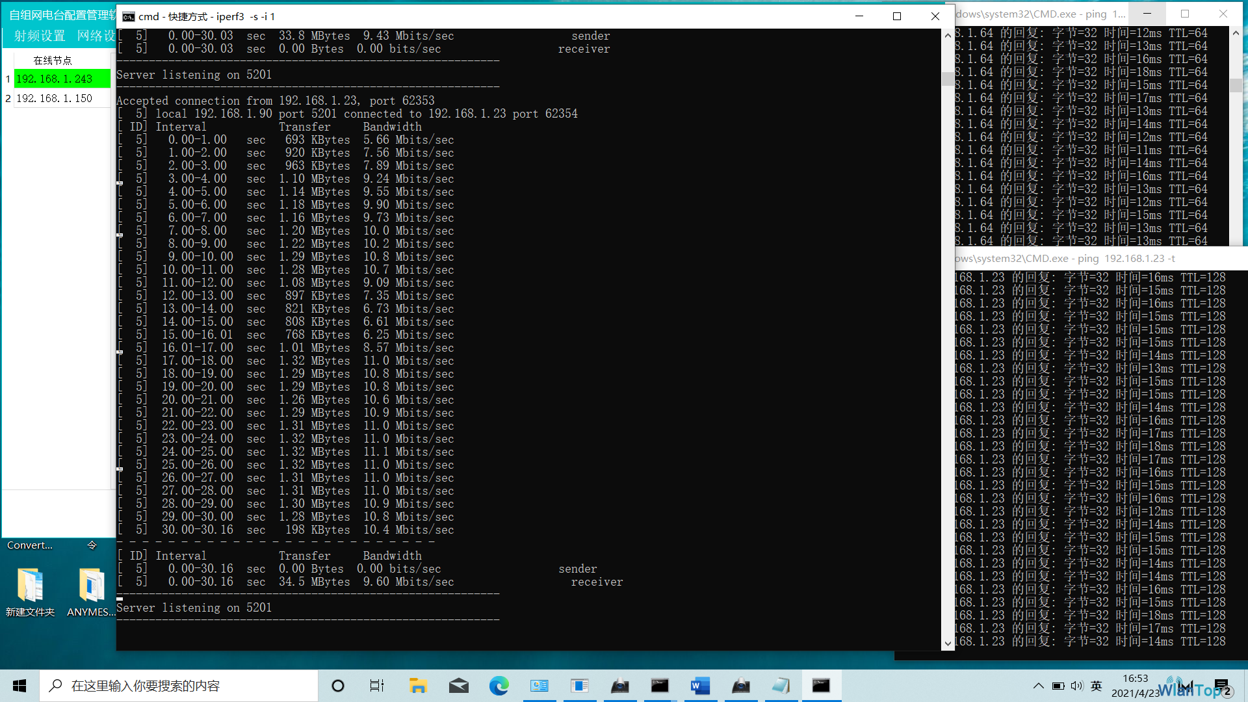1248x702 pixels.
Task: Show hidden system tray icons
Action: click(x=1038, y=686)
